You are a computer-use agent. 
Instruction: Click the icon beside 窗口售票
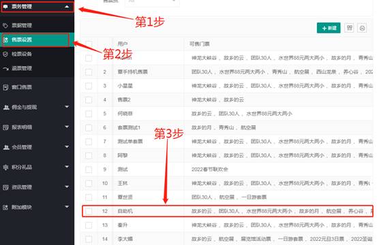[5, 87]
